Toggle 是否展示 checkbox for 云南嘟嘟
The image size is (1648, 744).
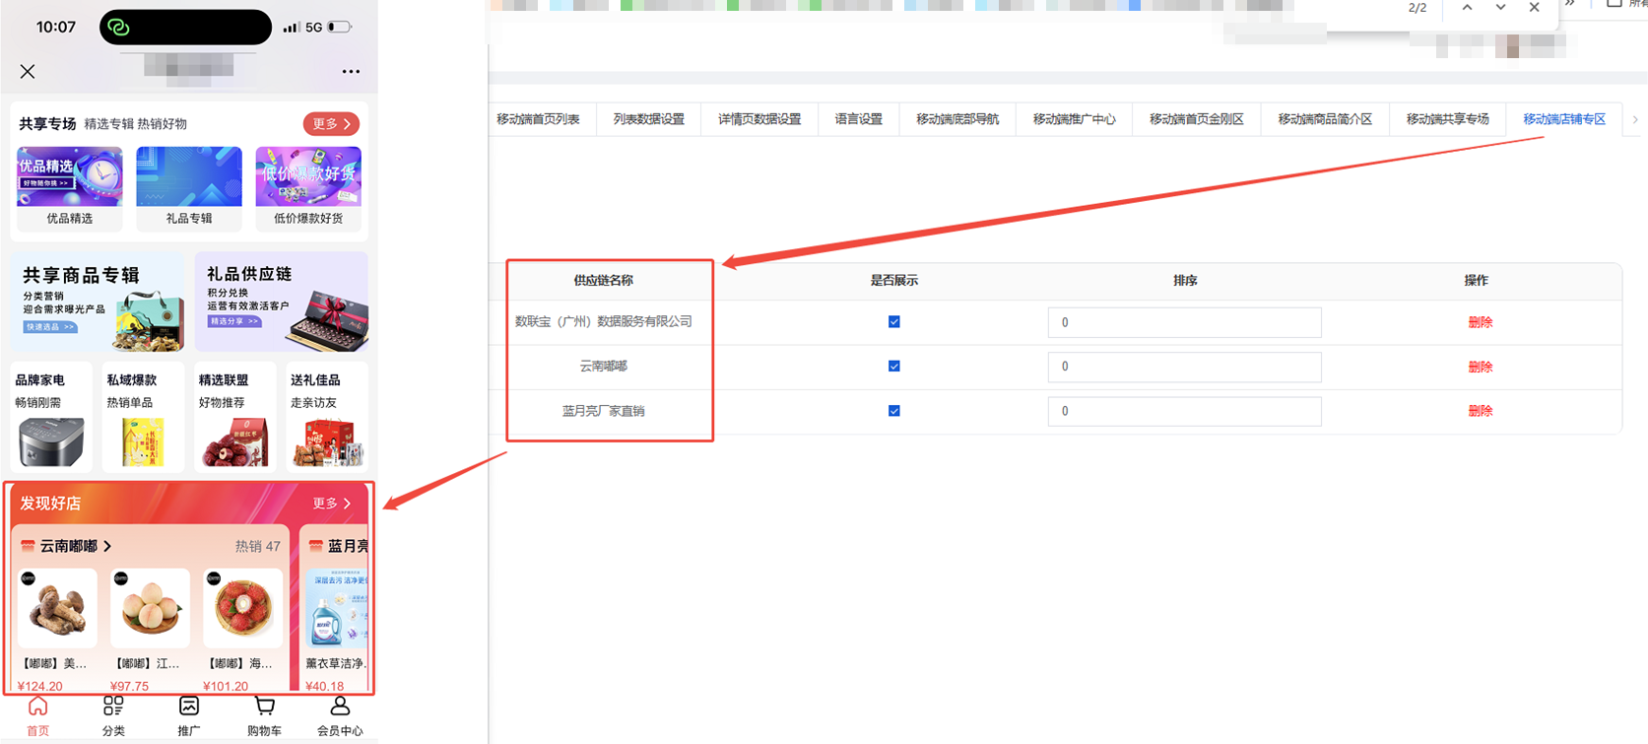pyautogui.click(x=893, y=367)
